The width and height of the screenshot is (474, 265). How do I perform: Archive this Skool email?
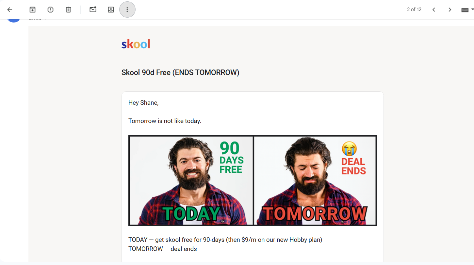point(32,10)
